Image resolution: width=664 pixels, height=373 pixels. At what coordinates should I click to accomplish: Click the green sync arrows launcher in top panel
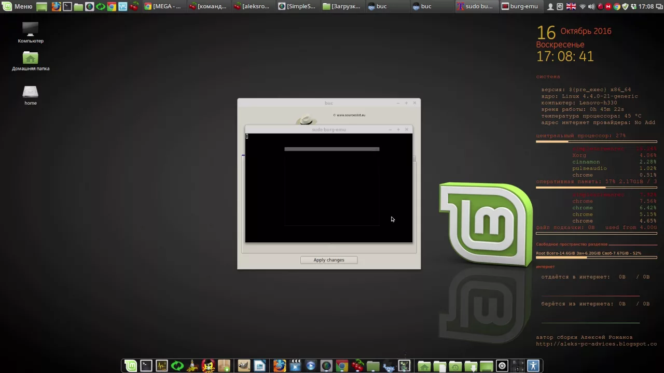pyautogui.click(x=101, y=7)
